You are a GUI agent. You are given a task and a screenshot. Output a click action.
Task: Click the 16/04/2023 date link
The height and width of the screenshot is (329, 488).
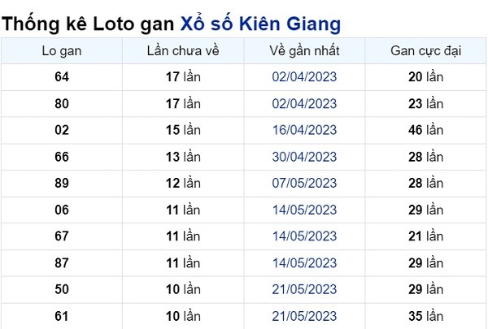coord(304,130)
